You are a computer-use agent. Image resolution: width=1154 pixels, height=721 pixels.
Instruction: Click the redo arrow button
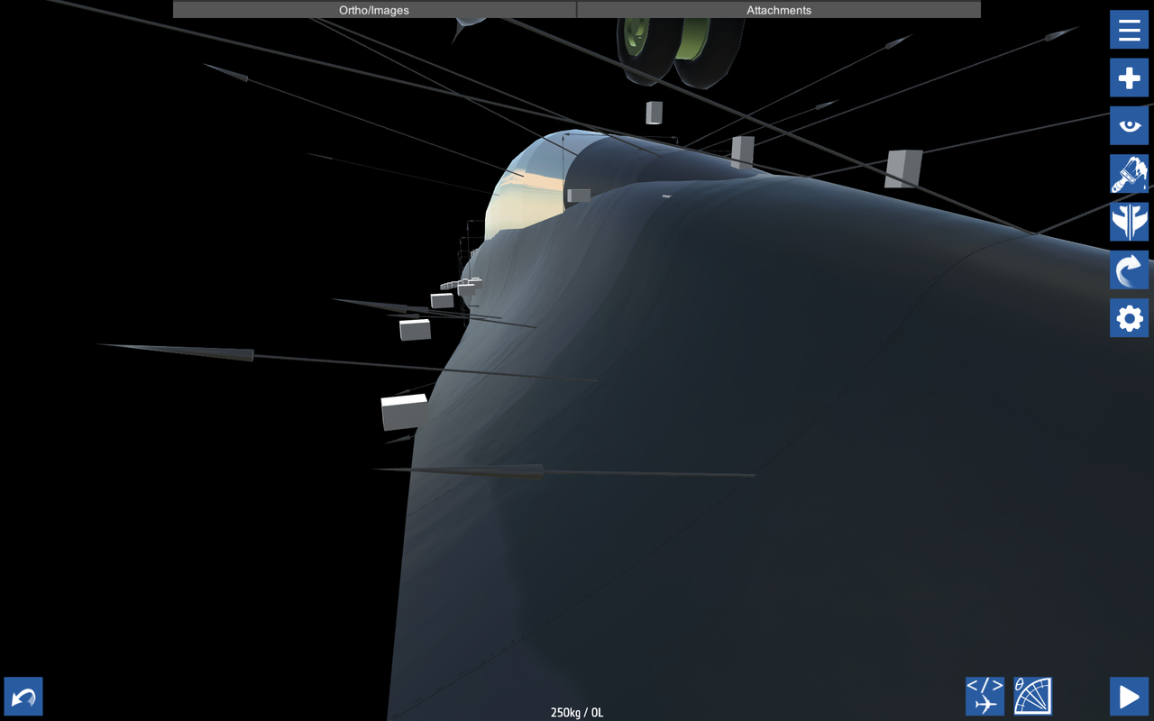[x=1129, y=269]
